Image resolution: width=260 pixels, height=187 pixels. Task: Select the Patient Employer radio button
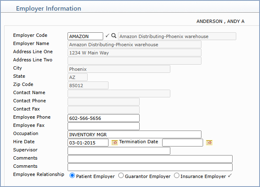click(72, 176)
